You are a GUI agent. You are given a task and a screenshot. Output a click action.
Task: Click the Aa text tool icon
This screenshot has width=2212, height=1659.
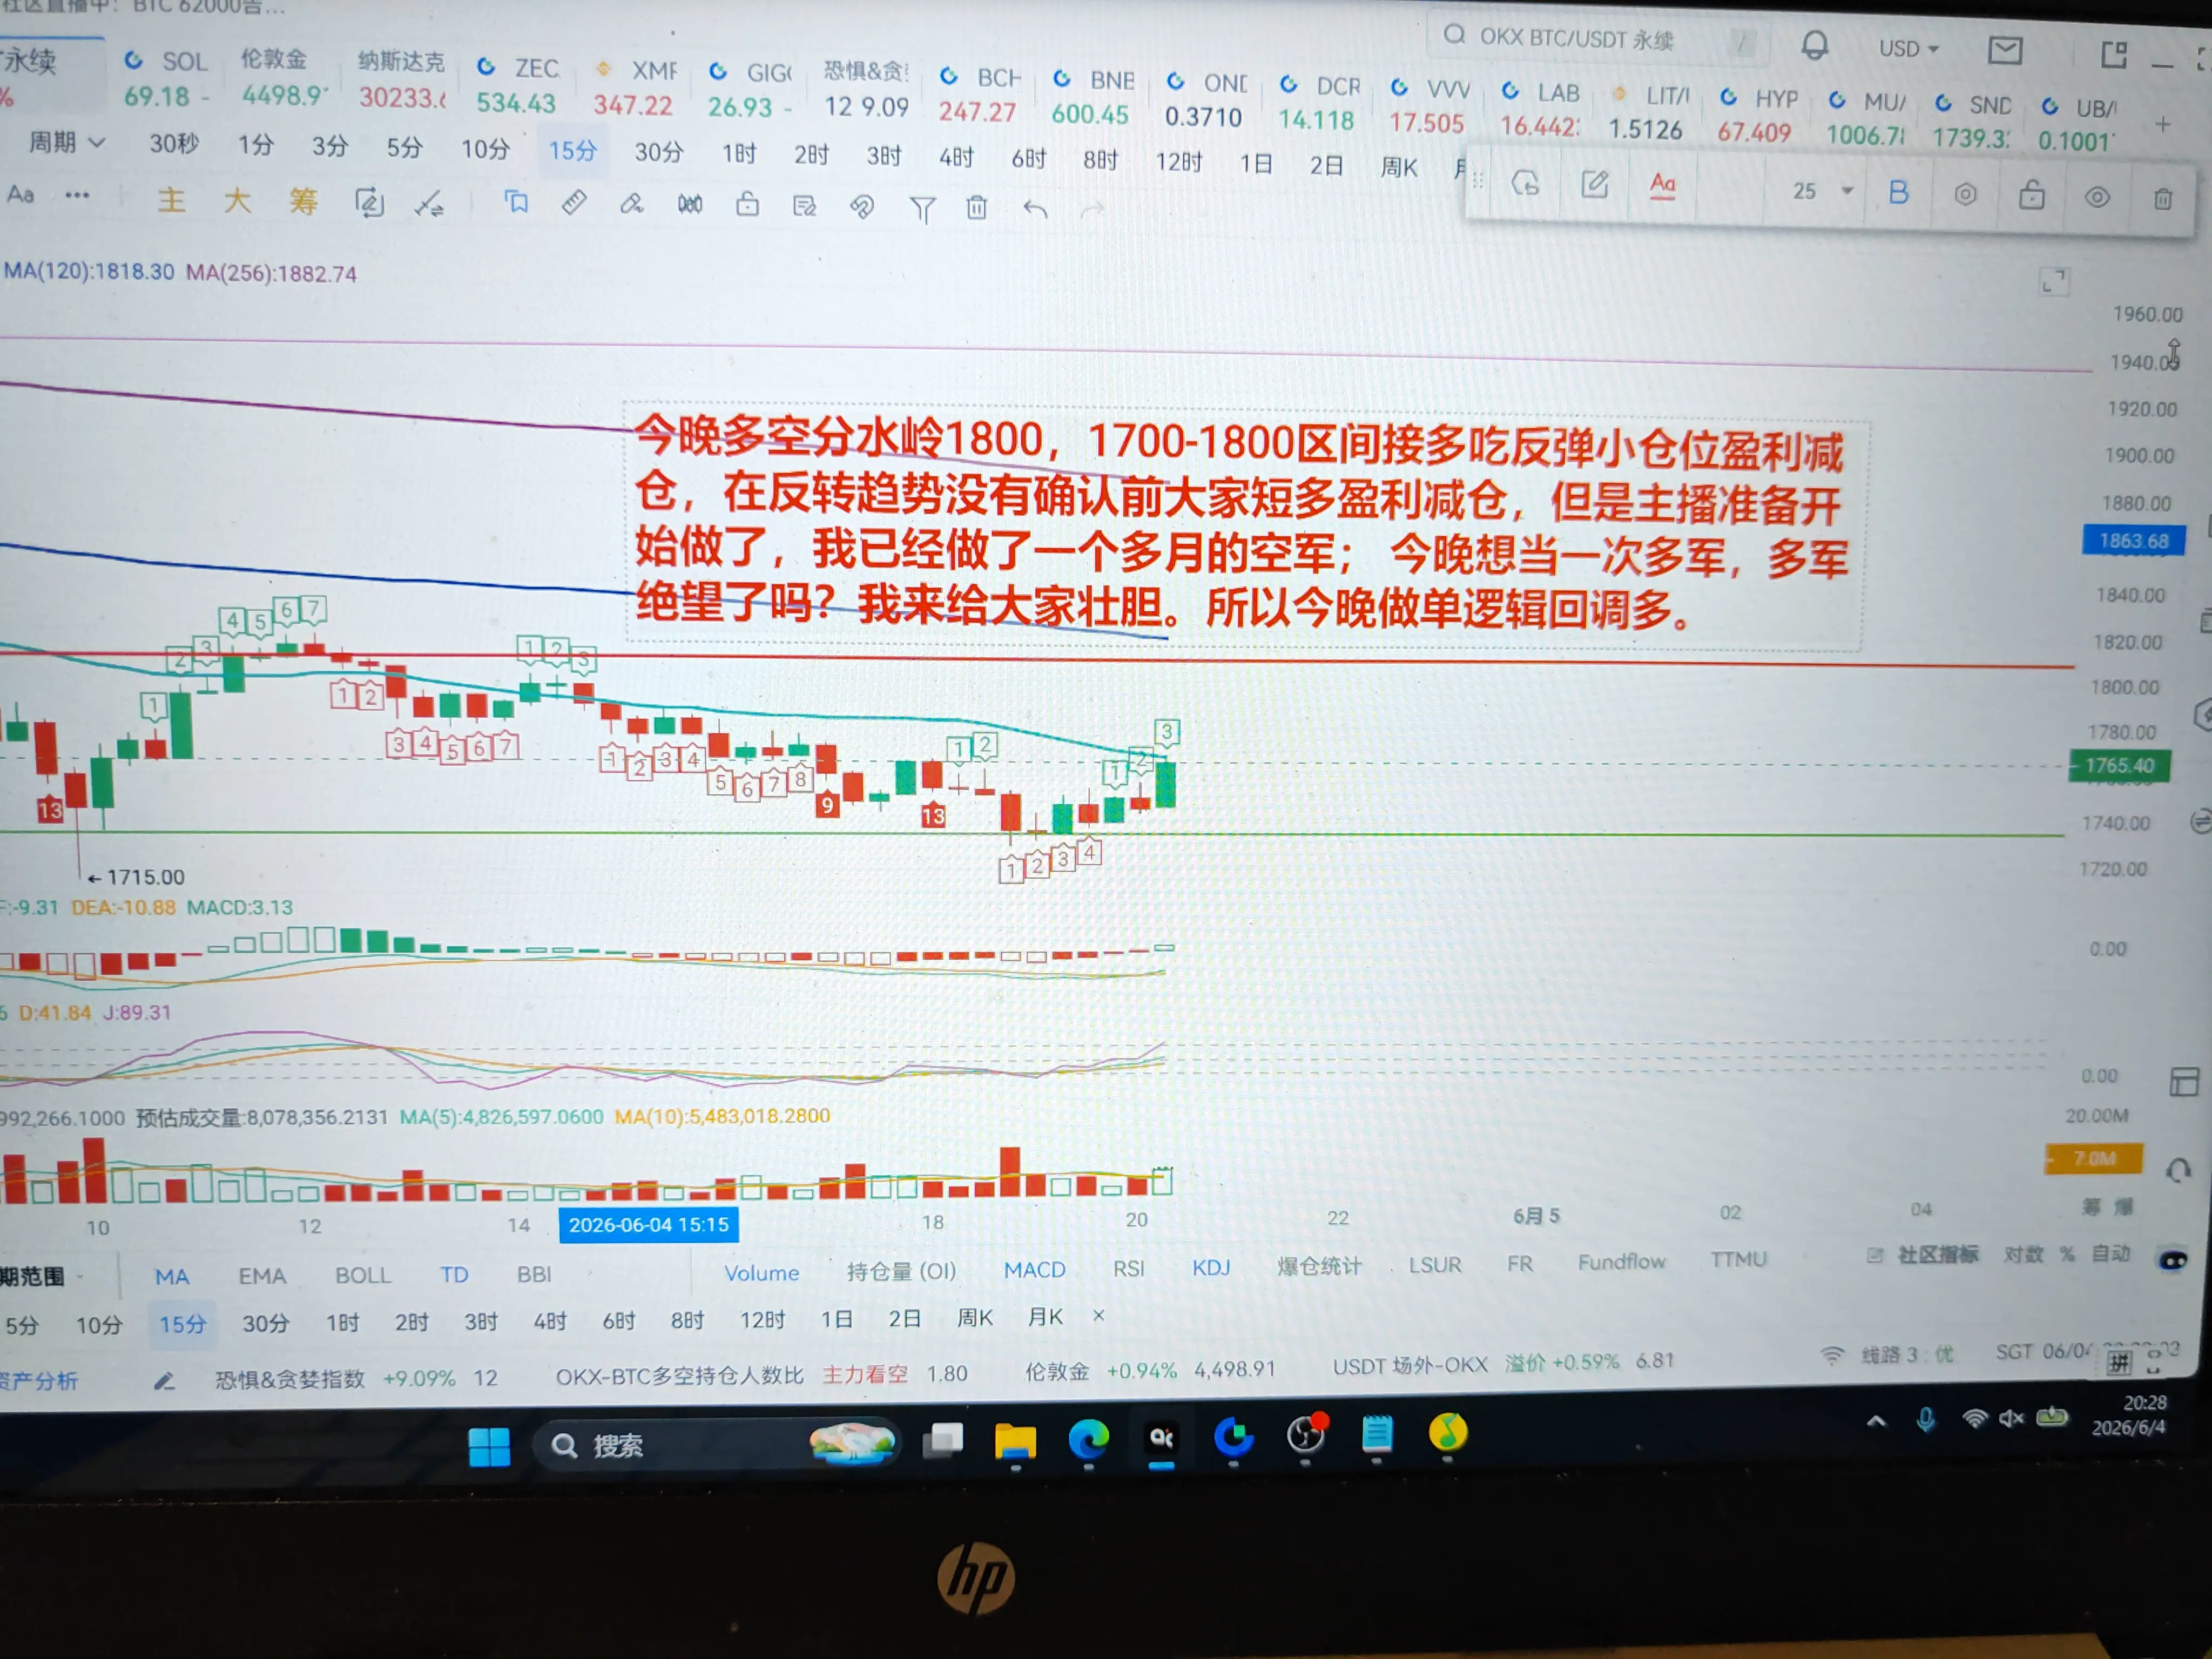20,195
